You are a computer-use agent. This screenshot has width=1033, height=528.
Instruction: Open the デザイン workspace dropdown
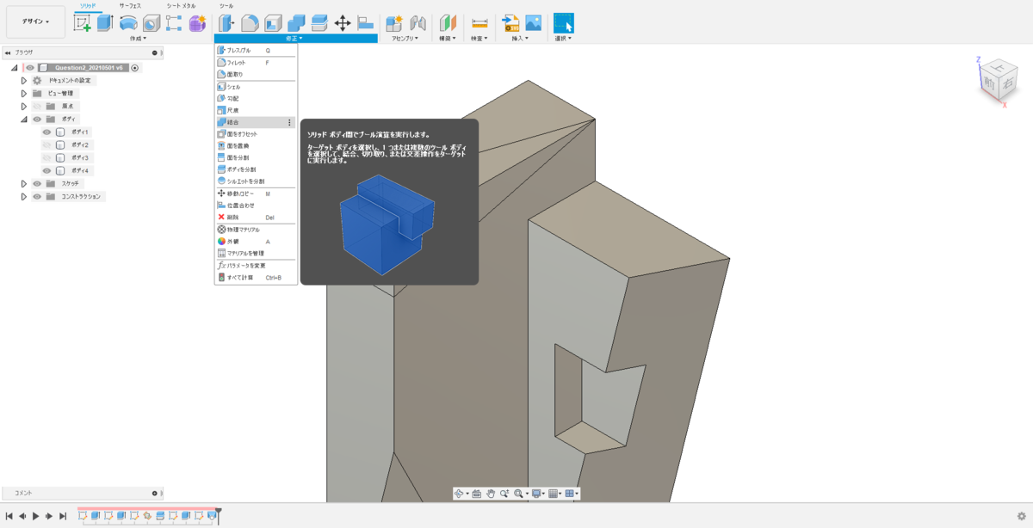[35, 22]
